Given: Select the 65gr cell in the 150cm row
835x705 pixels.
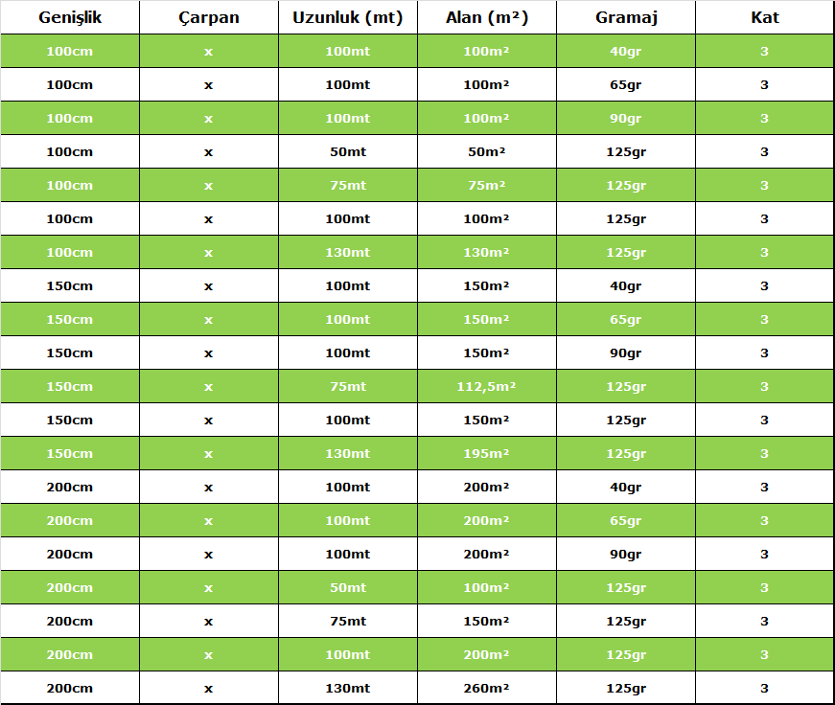Looking at the screenshot, I should (625, 319).
